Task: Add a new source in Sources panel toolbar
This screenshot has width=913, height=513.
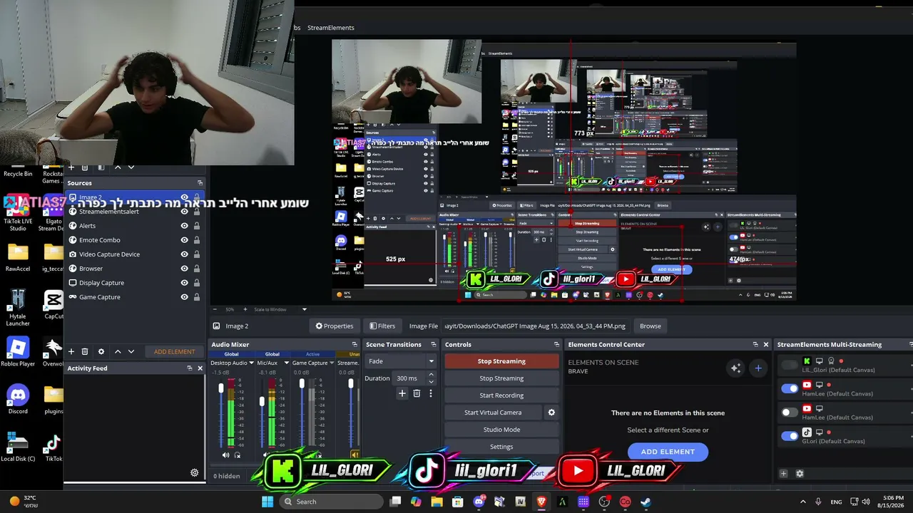Action: coord(71,351)
